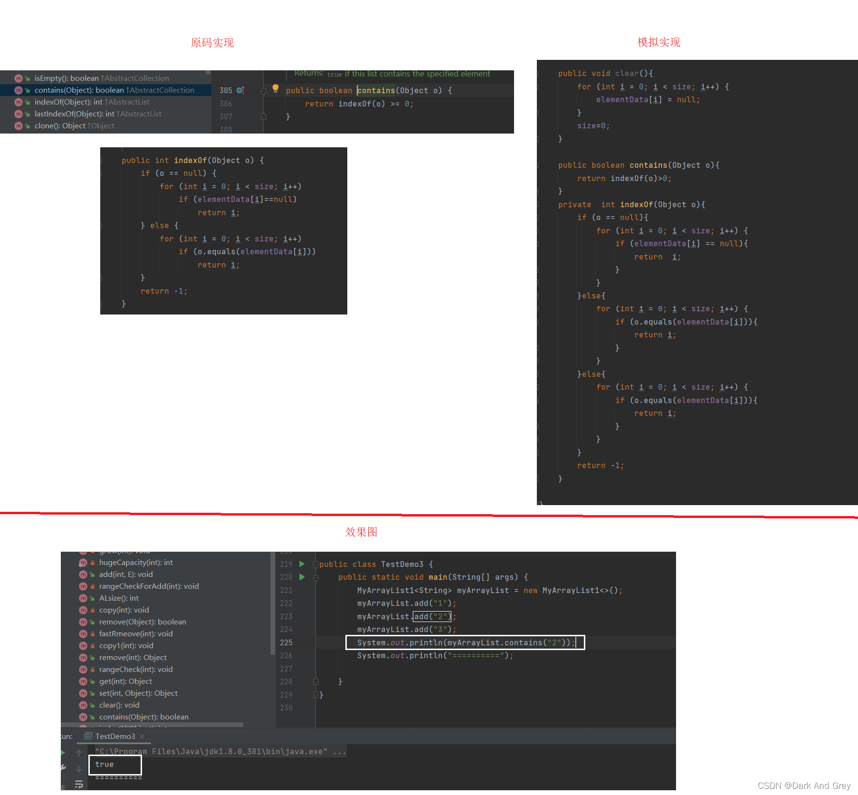Select contains(Object): boolean in lower structure panel
Screen dimensions: 858x795
point(143,717)
